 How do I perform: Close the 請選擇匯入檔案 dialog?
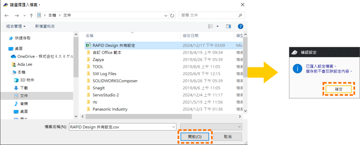pyautogui.click(x=242, y=4)
